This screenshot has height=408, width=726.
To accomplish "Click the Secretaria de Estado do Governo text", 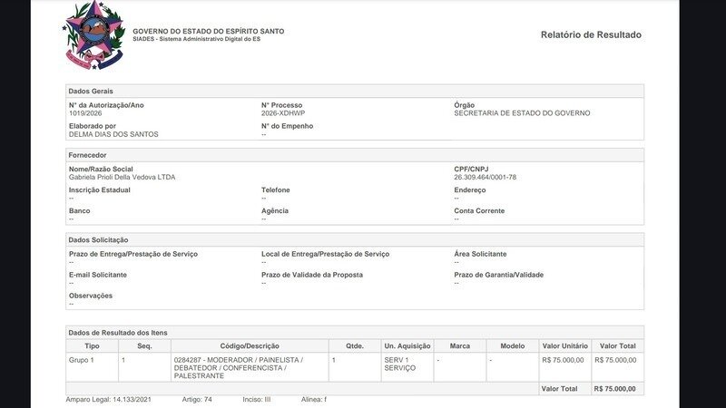I will point(522,113).
